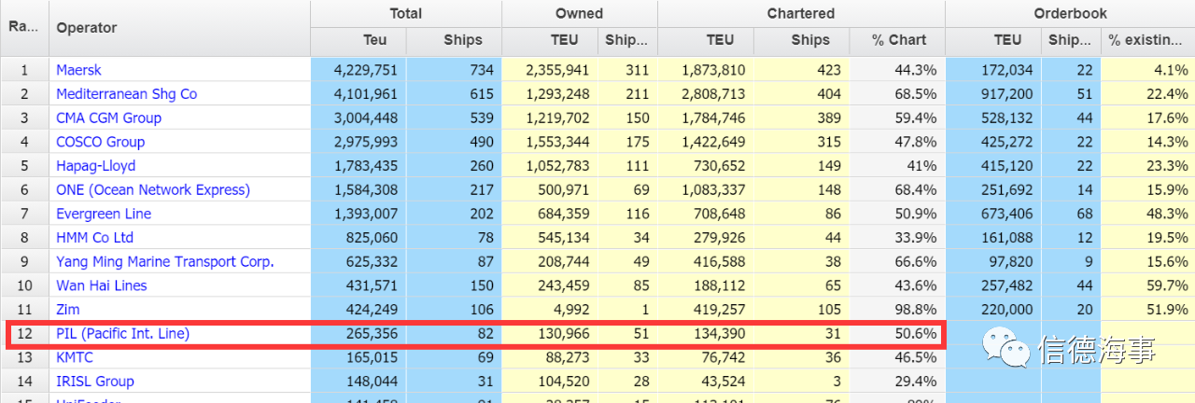Open Evergreen Line operator link
The height and width of the screenshot is (403, 1195).
104,214
